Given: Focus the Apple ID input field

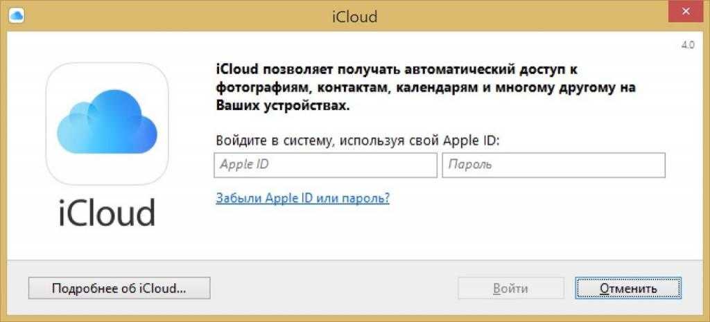Looking at the screenshot, I should click(x=325, y=166).
